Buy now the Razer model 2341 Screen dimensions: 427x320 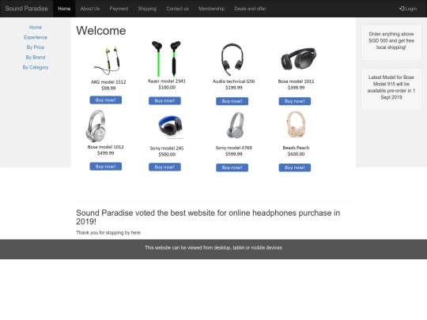coord(164,100)
